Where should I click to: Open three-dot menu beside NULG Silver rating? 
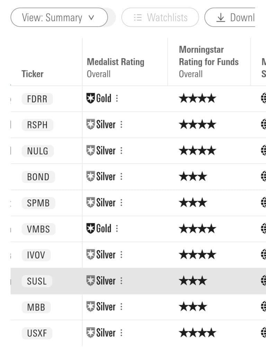click(x=121, y=150)
